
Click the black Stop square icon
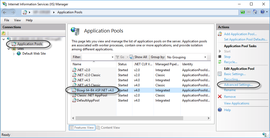pyautogui.click(x=220, y=56)
